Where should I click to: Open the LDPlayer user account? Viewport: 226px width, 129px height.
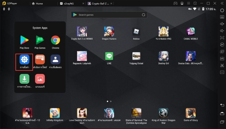(182, 3)
